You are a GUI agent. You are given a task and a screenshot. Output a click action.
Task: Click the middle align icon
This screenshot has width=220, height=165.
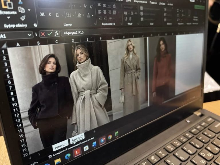(x=104, y=5)
